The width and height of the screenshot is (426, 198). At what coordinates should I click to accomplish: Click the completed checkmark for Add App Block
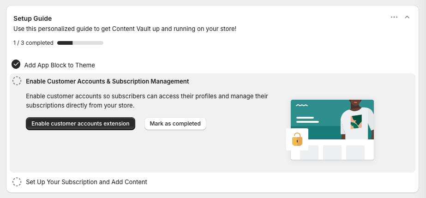tap(16, 64)
